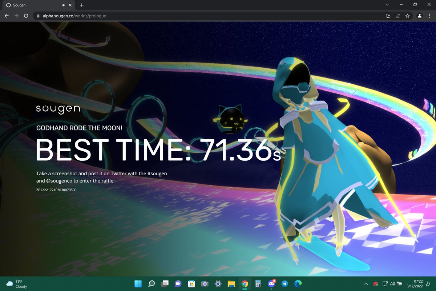Click the sougen logo text
Screen dimensions: 436x291
click(58, 109)
